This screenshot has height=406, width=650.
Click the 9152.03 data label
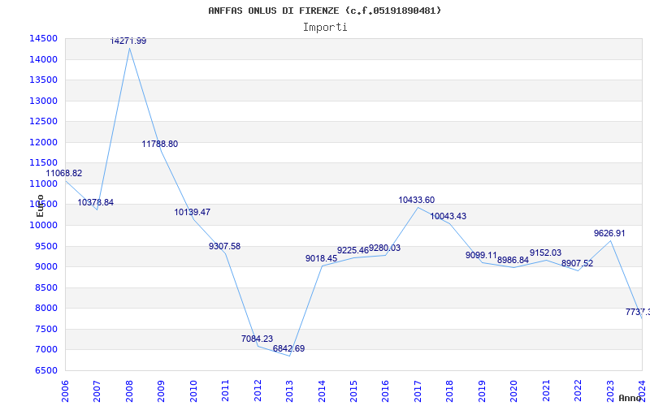545,253
